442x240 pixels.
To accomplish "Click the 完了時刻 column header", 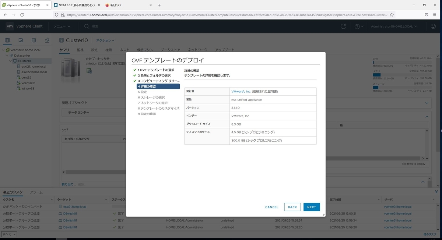I will click(354, 200).
